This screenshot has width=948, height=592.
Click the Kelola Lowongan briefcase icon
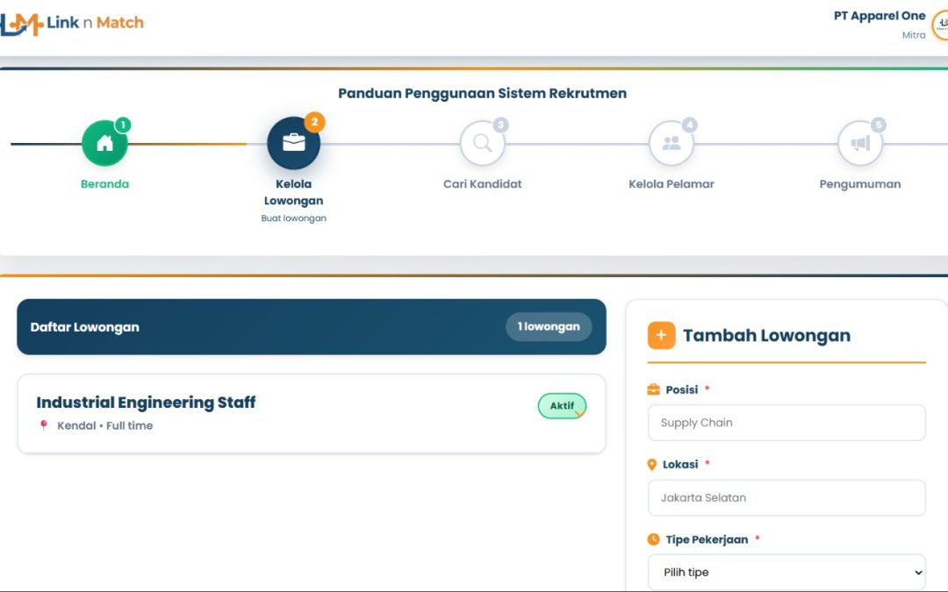pyautogui.click(x=293, y=144)
